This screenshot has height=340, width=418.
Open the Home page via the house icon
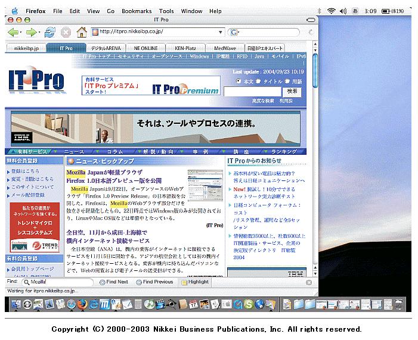pos(82,32)
